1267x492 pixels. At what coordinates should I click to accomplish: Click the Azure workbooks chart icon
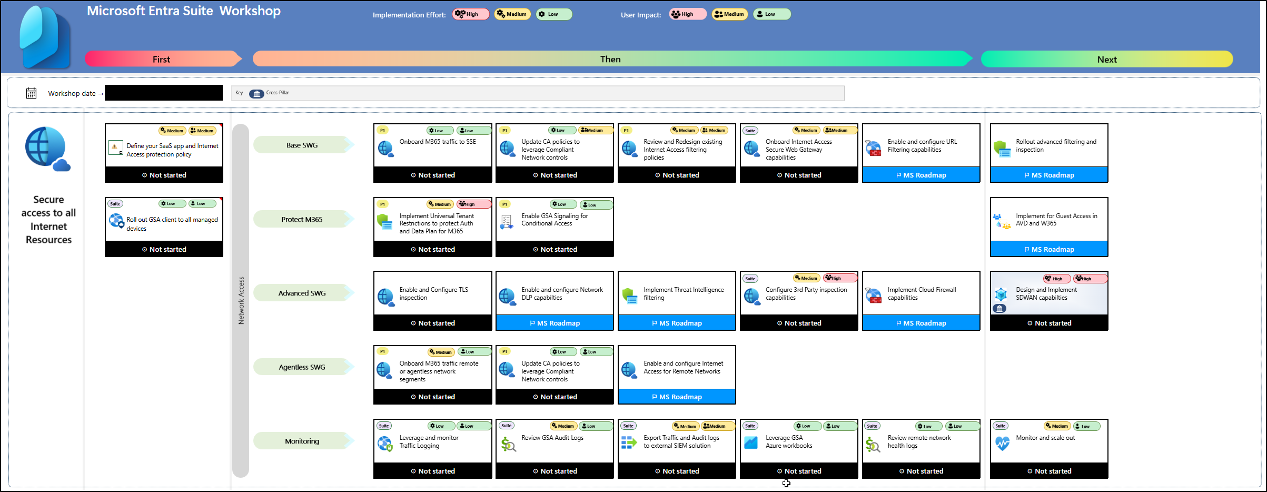751,443
